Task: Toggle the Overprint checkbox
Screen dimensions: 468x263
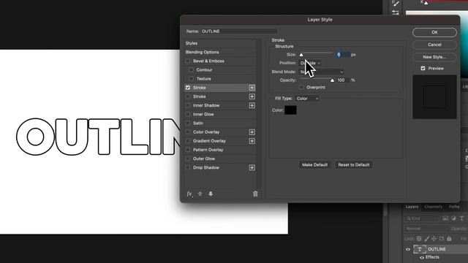Action: click(301, 88)
